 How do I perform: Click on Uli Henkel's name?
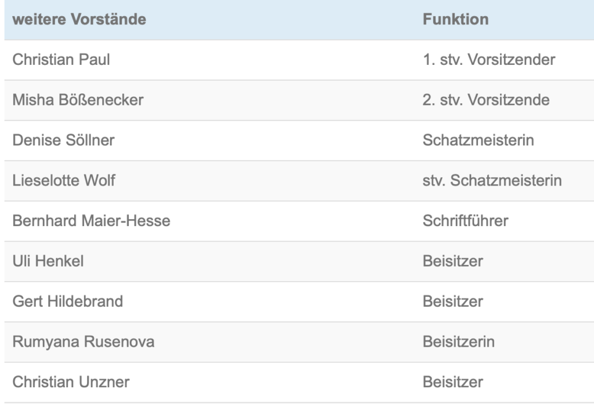[x=48, y=261]
